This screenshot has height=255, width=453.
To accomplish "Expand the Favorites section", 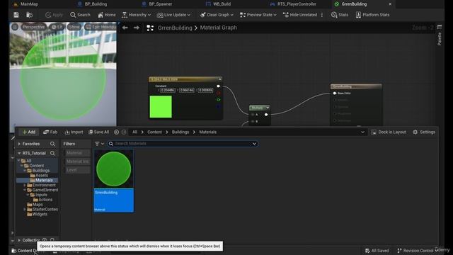I will coord(19,144).
